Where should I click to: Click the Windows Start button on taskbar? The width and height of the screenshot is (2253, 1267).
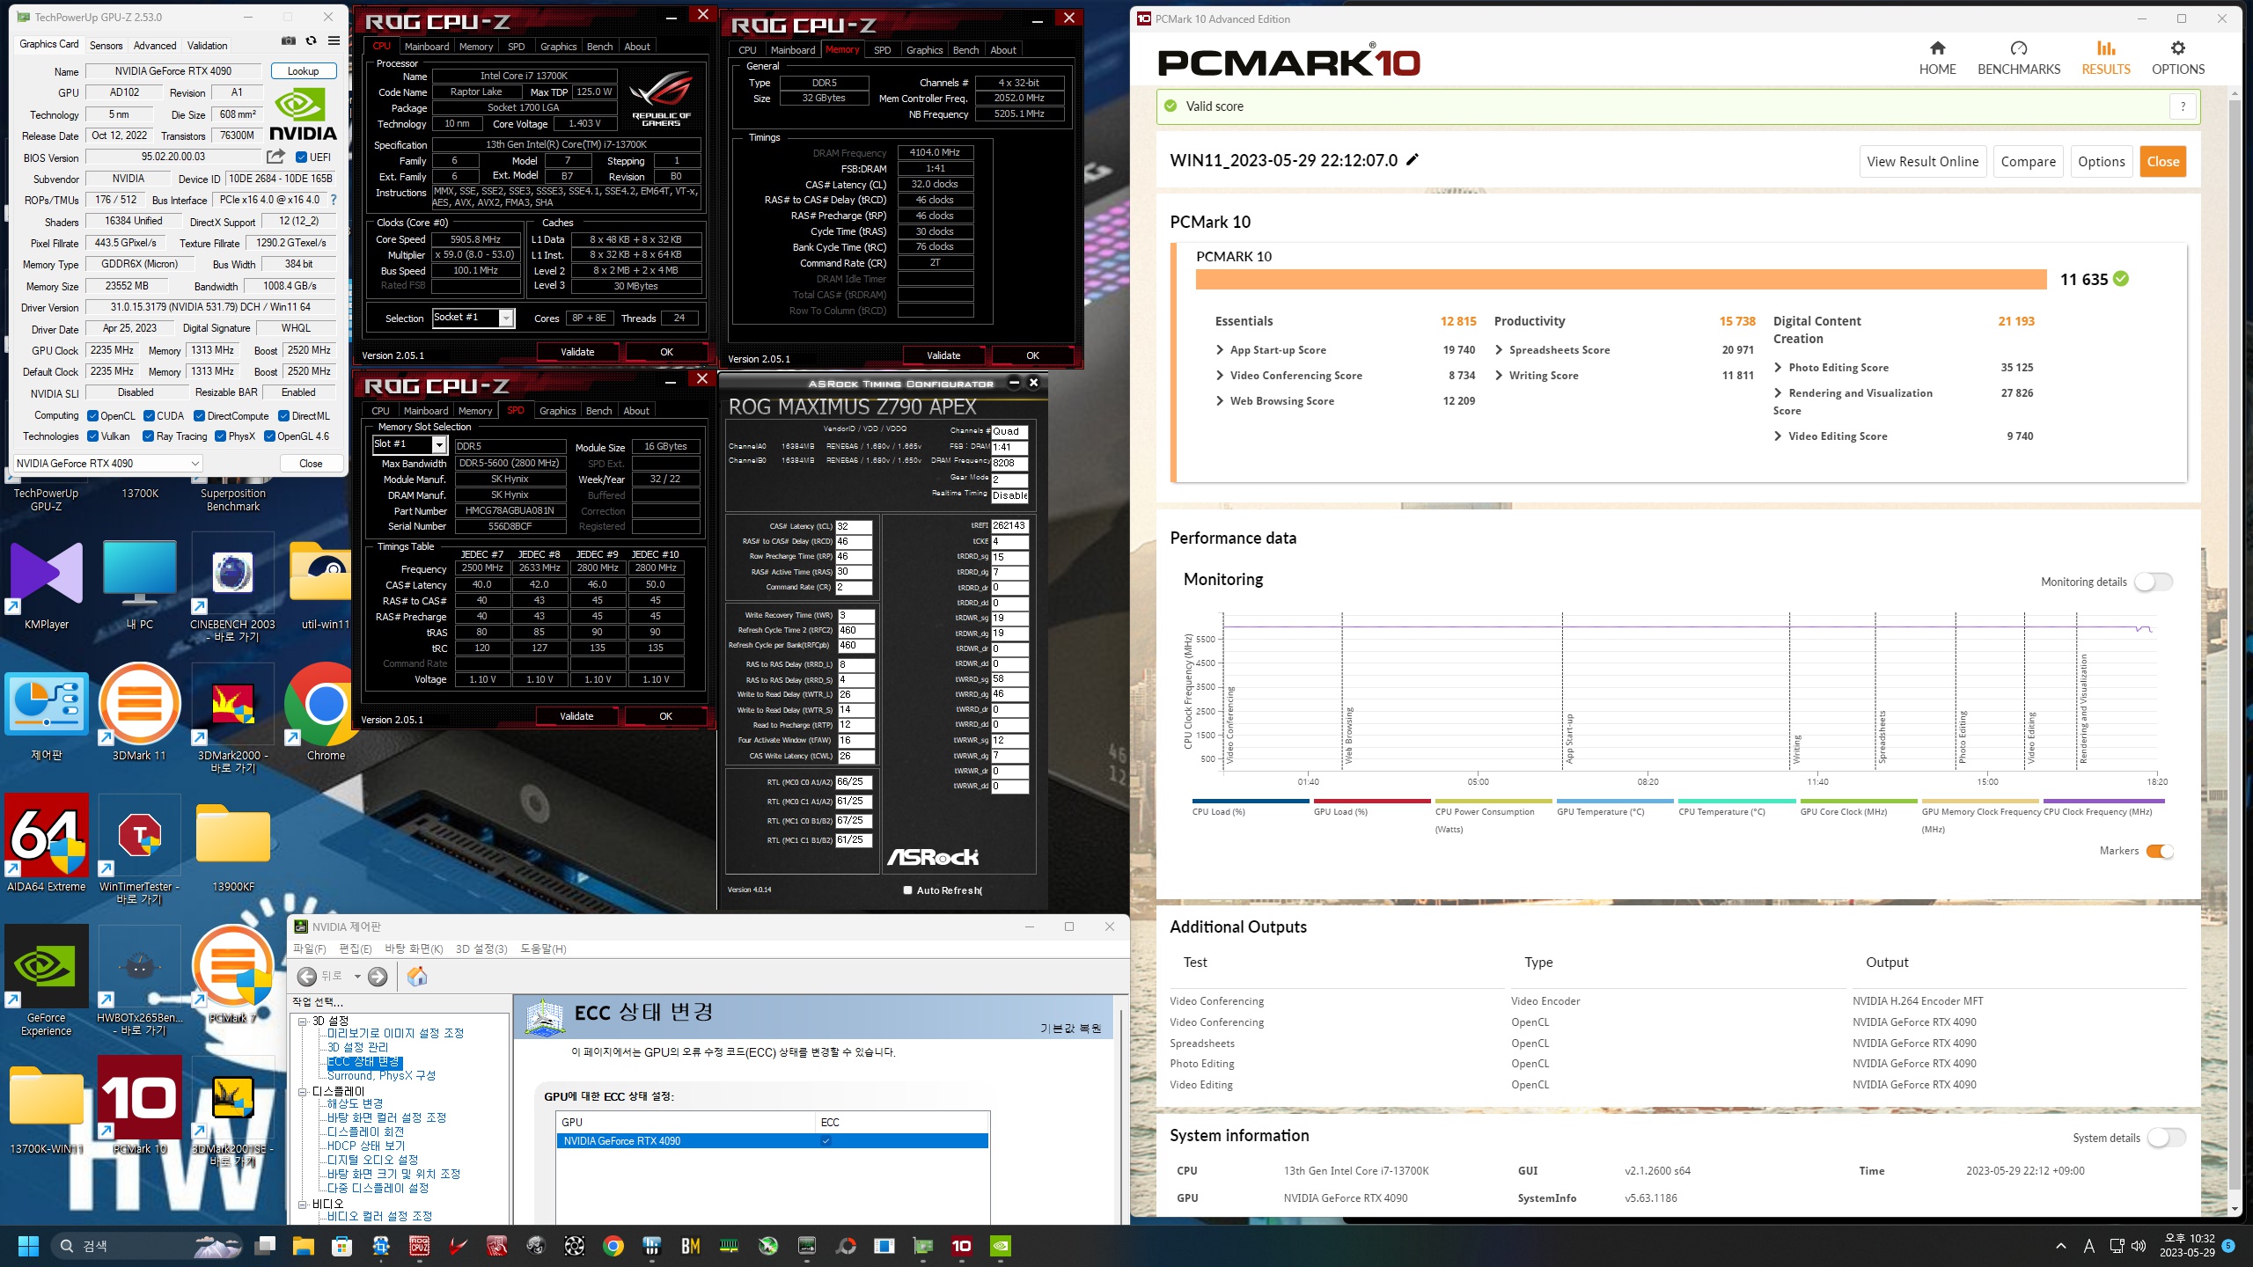pyautogui.click(x=28, y=1246)
